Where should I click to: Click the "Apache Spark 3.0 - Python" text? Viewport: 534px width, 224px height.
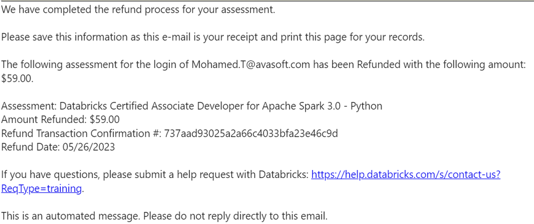point(322,106)
